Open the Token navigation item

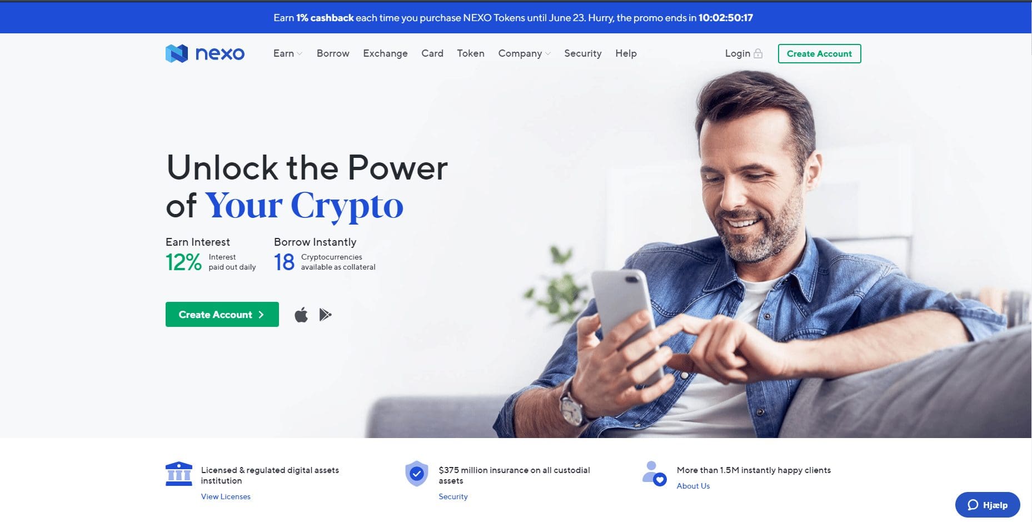pyautogui.click(x=471, y=53)
